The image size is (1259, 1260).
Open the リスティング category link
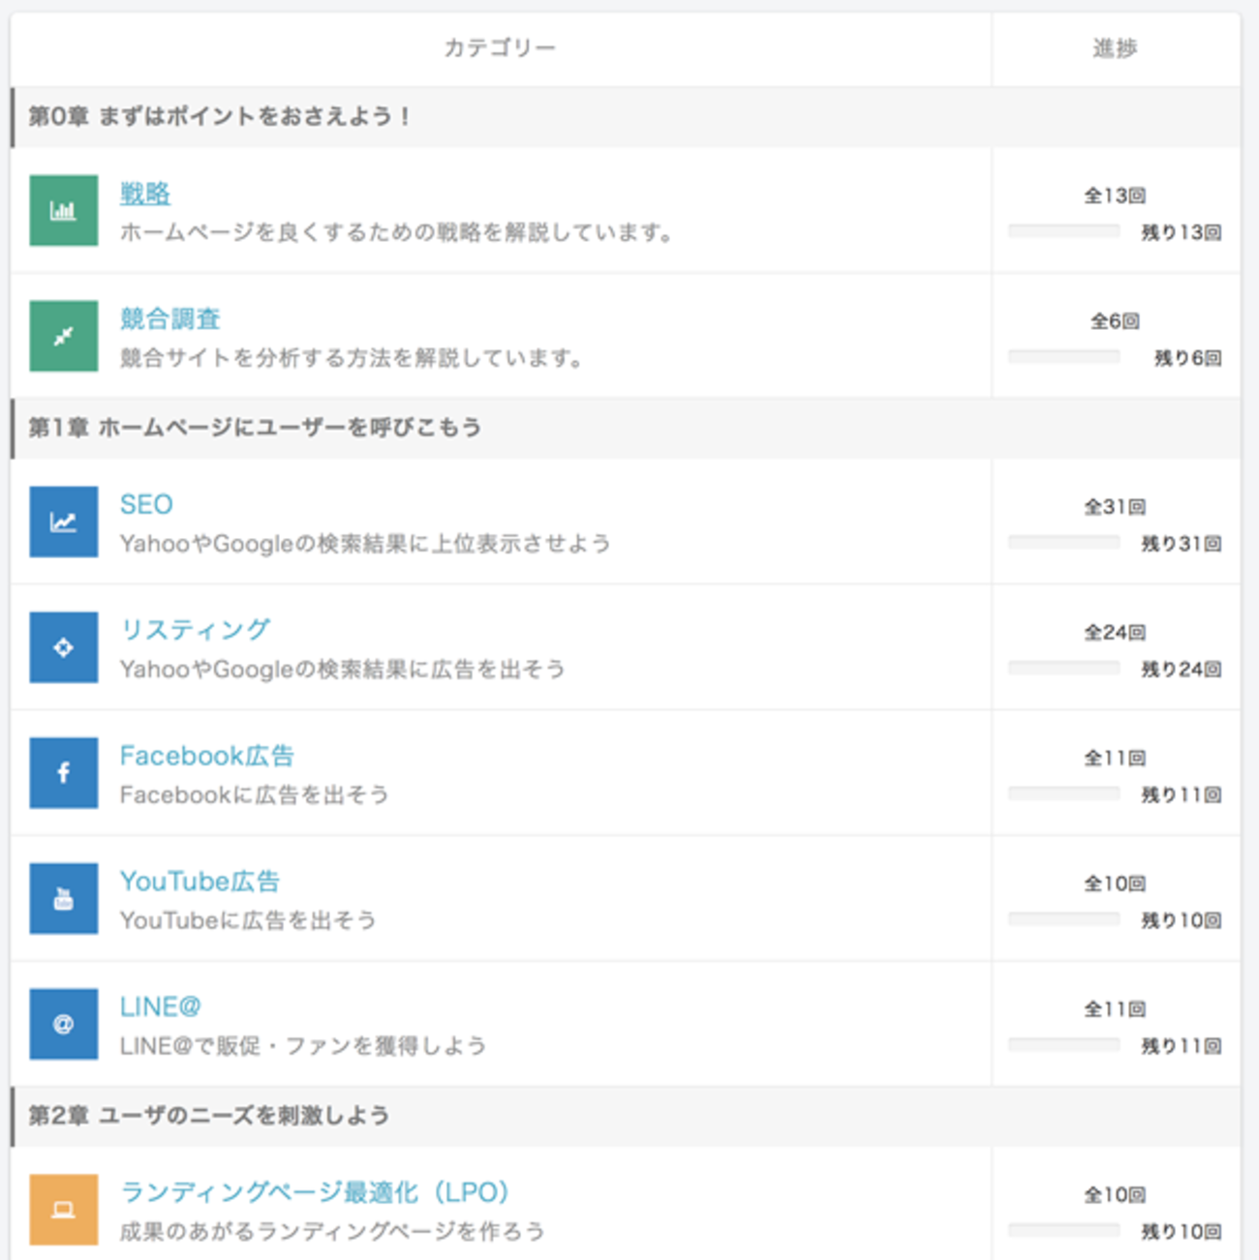coord(195,630)
